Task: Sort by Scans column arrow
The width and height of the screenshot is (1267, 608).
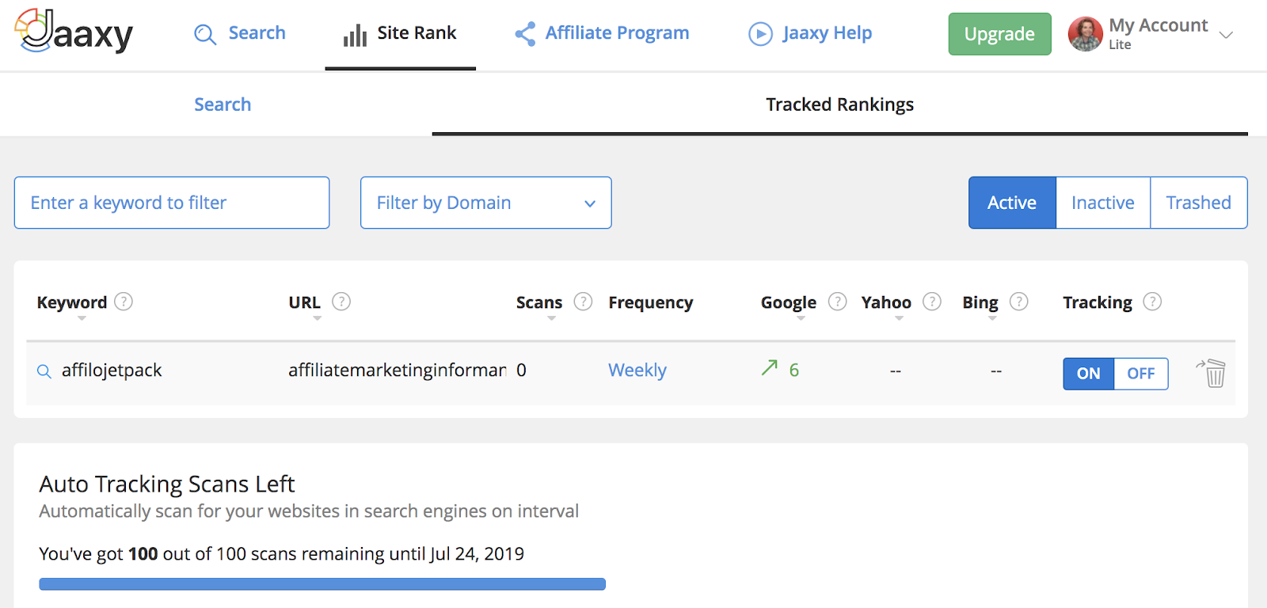Action: click(551, 318)
